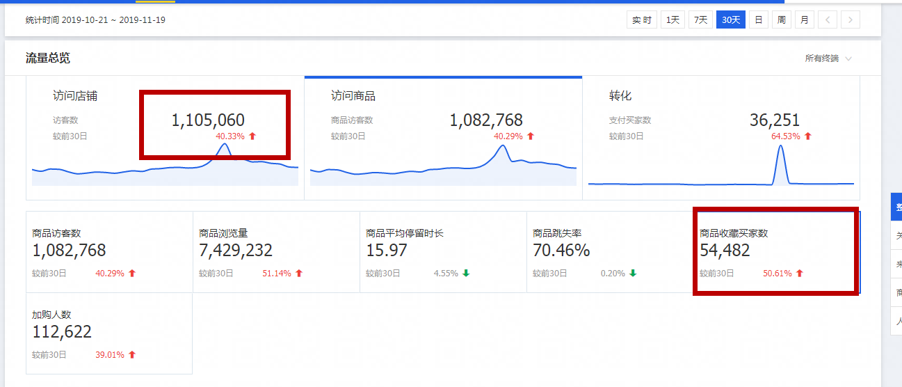Screen dimensions: 902x387
Task: Switch to 实时 real-time view
Action: (x=641, y=20)
